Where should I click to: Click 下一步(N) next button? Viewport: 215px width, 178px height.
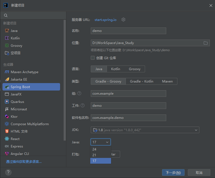tap(173, 172)
